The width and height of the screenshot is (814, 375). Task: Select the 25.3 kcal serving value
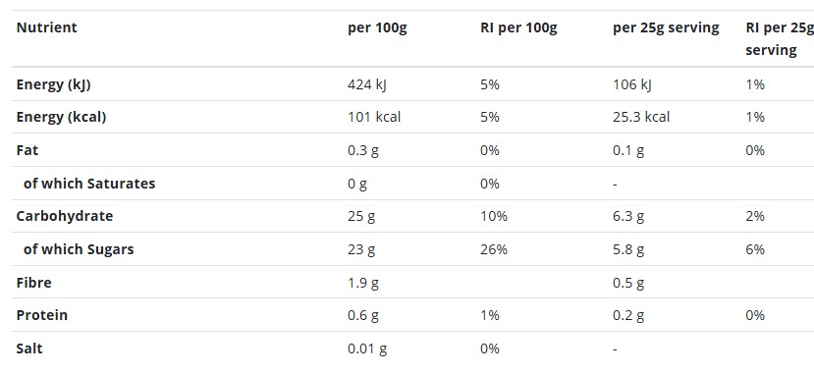[641, 117]
